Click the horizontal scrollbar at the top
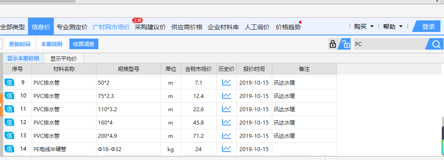This screenshot has height=160, width=444. coord(38,1)
